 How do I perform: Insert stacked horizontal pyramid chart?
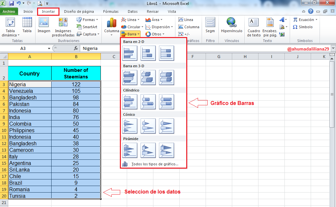pyautogui.click(x=148, y=150)
